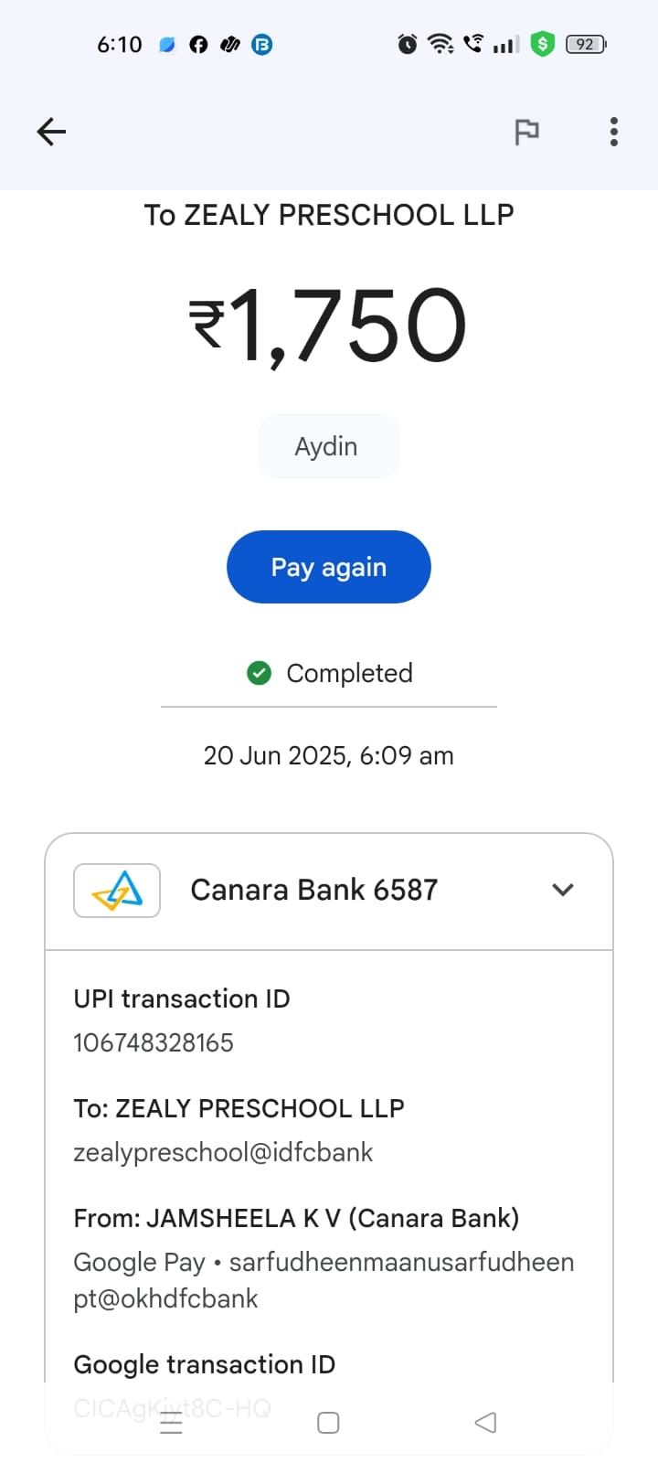Tap the zealypreschool@idfcbank UPI address
Image resolution: width=658 pixels, height=1463 pixels.
[223, 1152]
